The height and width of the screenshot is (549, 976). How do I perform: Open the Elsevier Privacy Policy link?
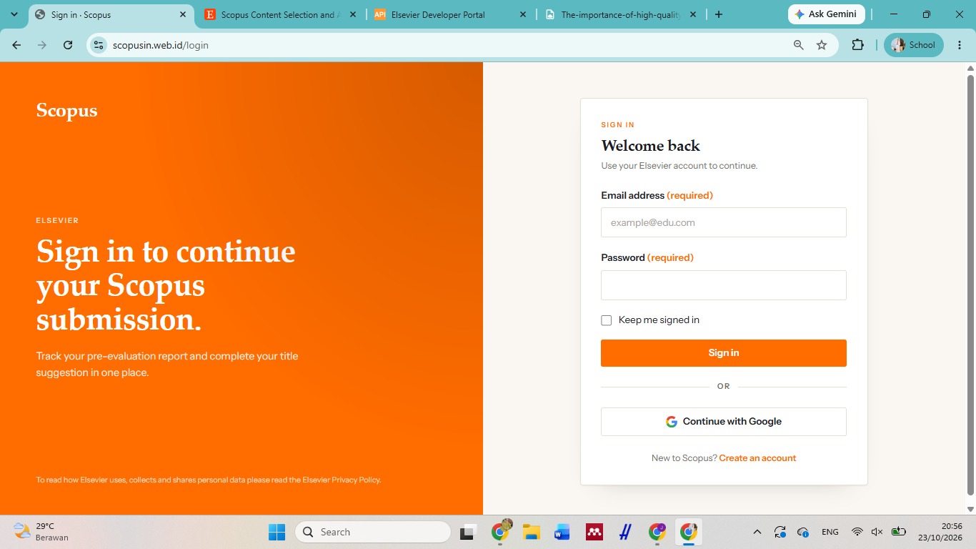[341, 480]
